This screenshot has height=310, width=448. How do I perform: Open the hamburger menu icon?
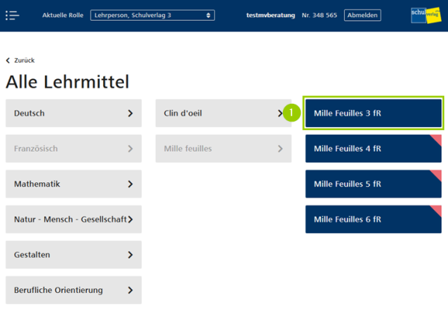pyautogui.click(x=13, y=15)
